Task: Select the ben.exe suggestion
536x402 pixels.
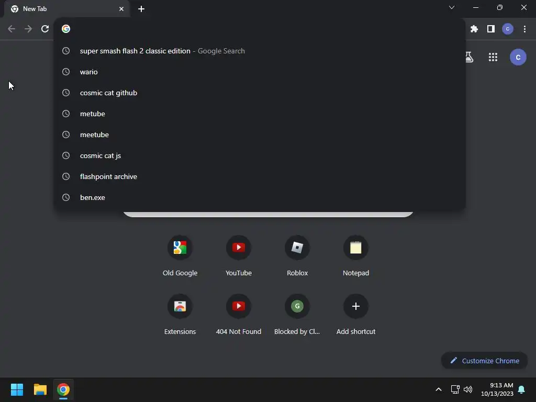Action: pyautogui.click(x=260, y=197)
